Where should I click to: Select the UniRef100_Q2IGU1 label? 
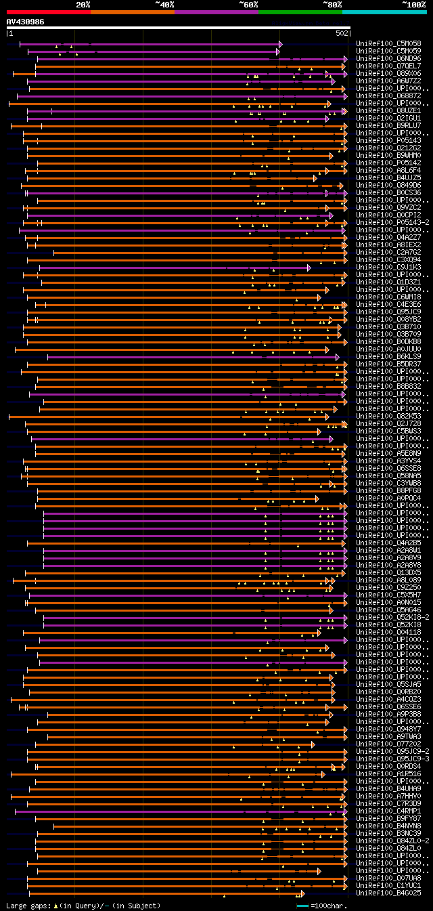coord(388,118)
